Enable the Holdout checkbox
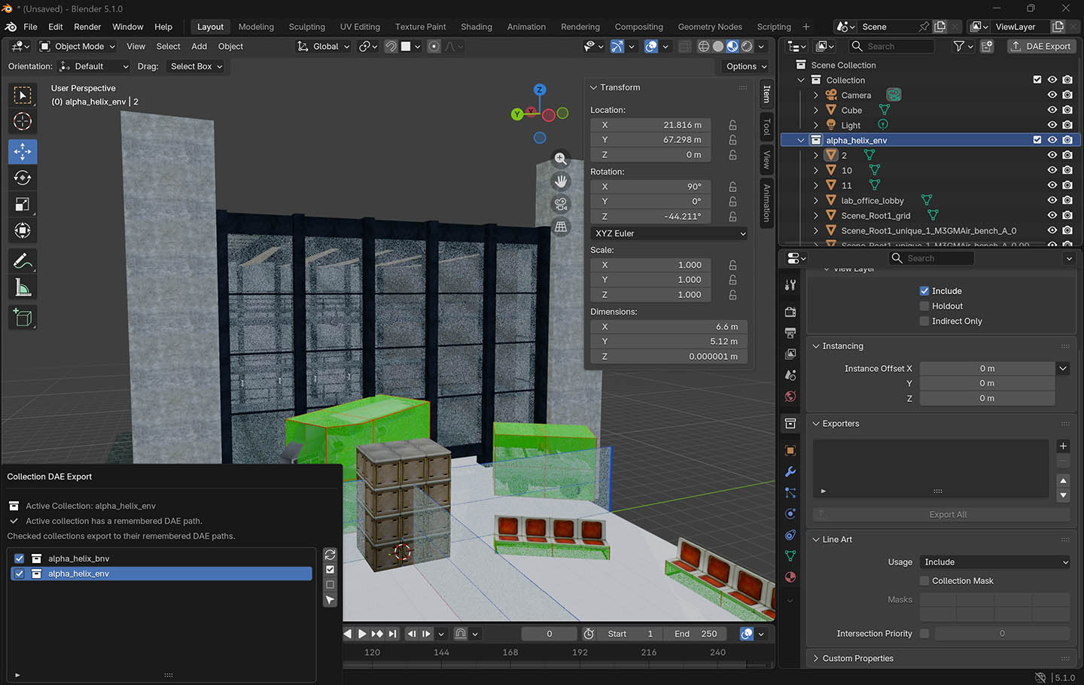 (x=924, y=306)
